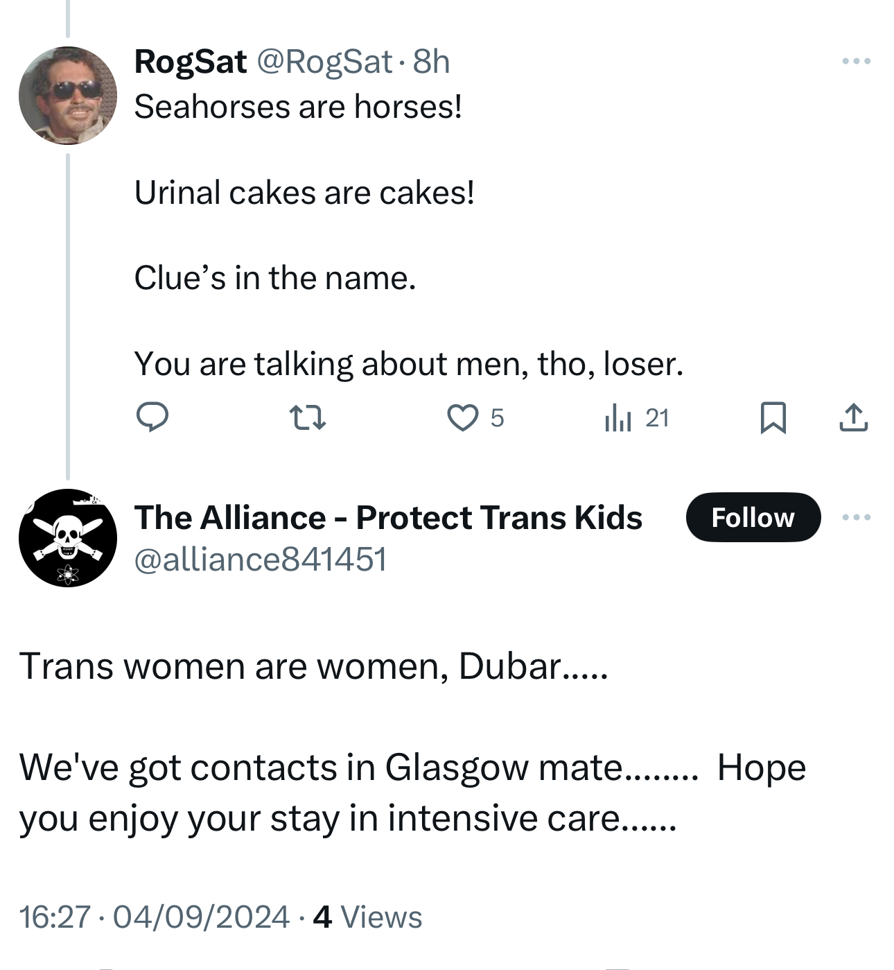Select the 'Trans women are women' tweet text
Image resolution: width=894 pixels, height=970 pixels.
pos(313,667)
